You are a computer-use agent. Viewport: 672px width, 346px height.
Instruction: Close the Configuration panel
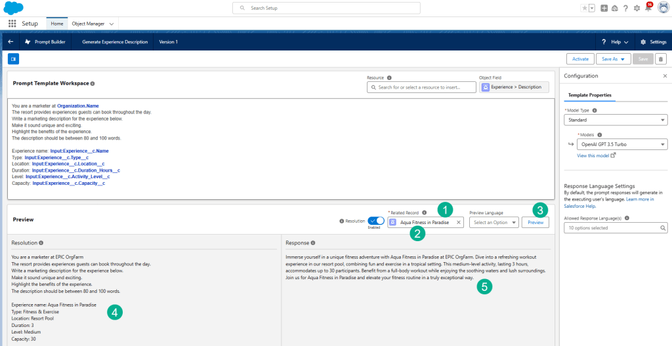[x=665, y=76]
